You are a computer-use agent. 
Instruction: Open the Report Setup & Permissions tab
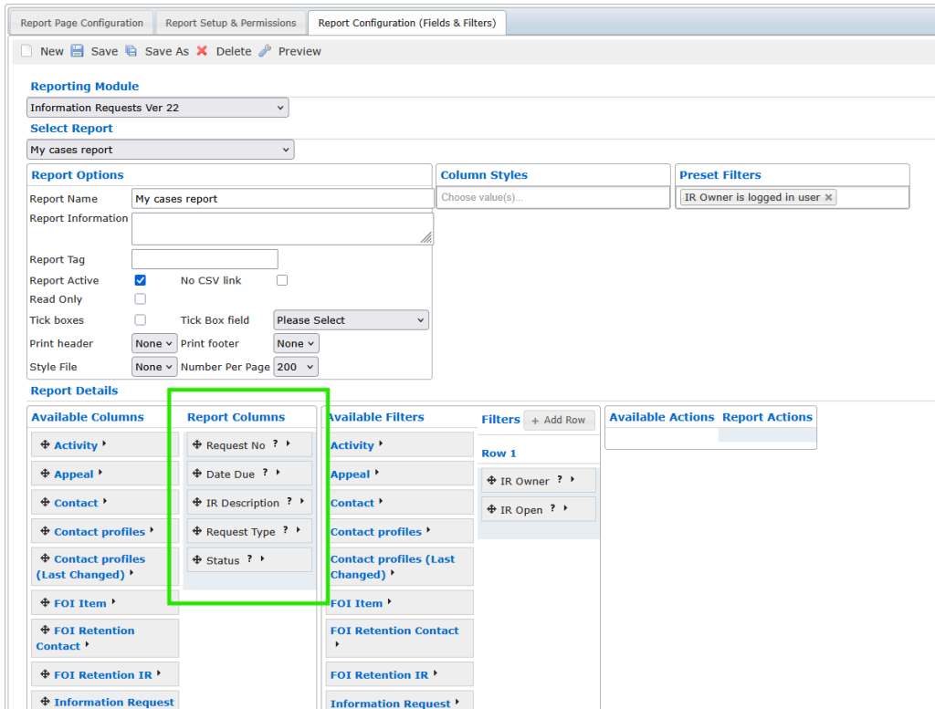coord(230,23)
